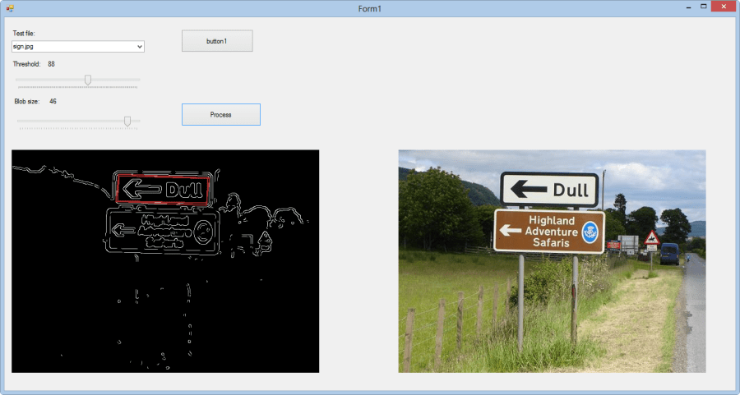
Task: Minimize the Form1 window
Action: click(x=687, y=7)
